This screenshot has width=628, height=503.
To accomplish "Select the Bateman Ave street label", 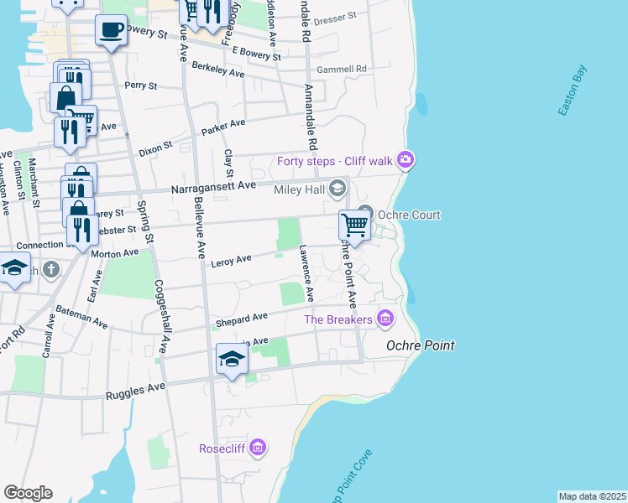I will pyautogui.click(x=81, y=317).
